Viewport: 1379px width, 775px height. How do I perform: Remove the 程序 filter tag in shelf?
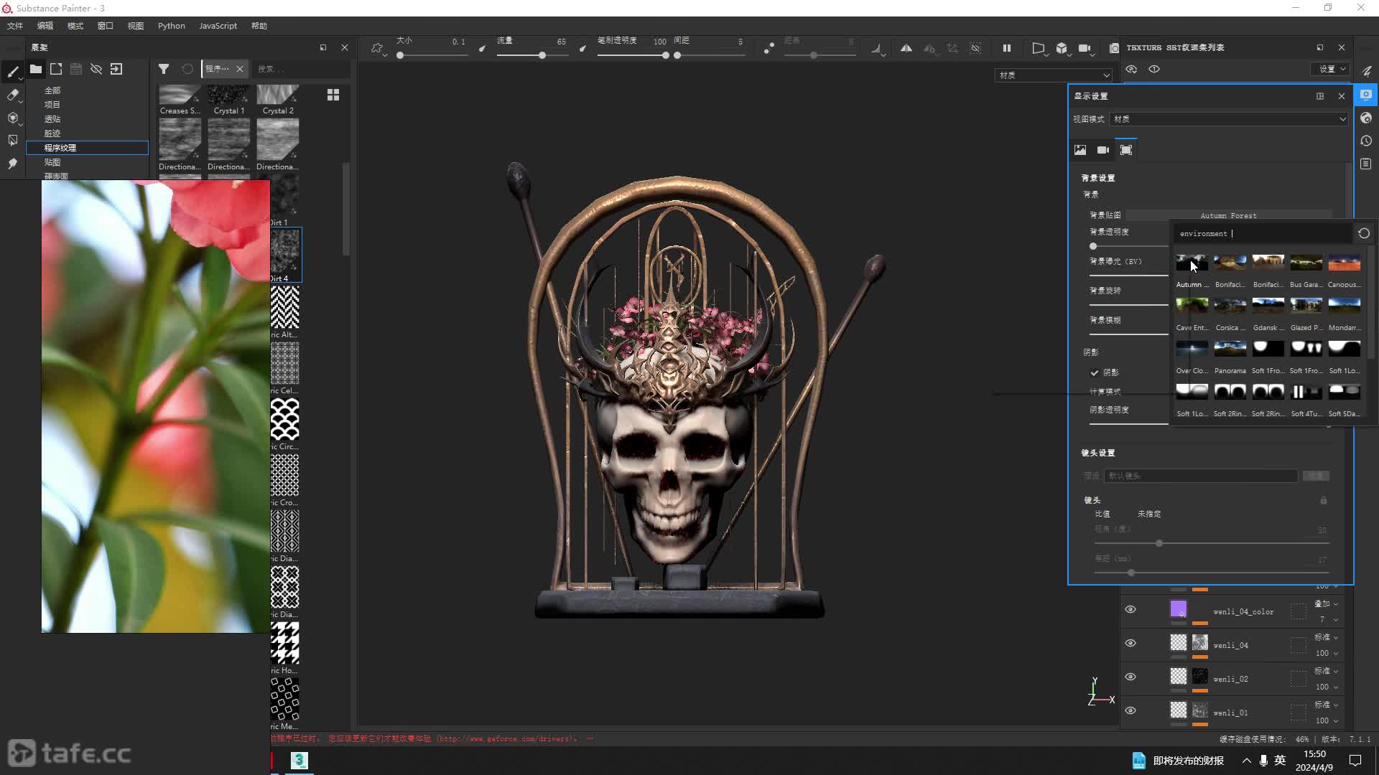240,69
